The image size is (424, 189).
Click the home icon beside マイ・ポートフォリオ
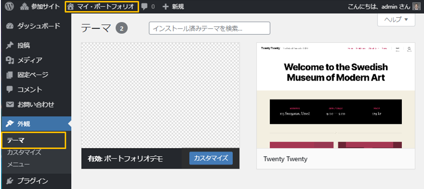71,7
